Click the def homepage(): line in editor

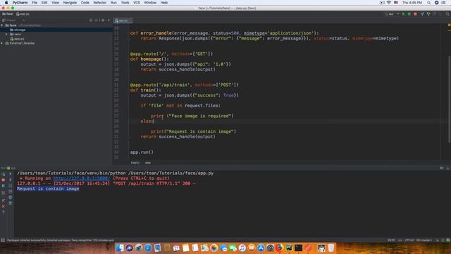(149, 59)
